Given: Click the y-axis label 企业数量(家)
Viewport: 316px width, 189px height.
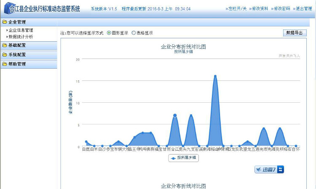Looking at the screenshot, I should [70, 102].
